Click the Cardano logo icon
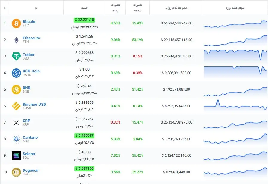This screenshot has height=184, width=268. point(16,139)
